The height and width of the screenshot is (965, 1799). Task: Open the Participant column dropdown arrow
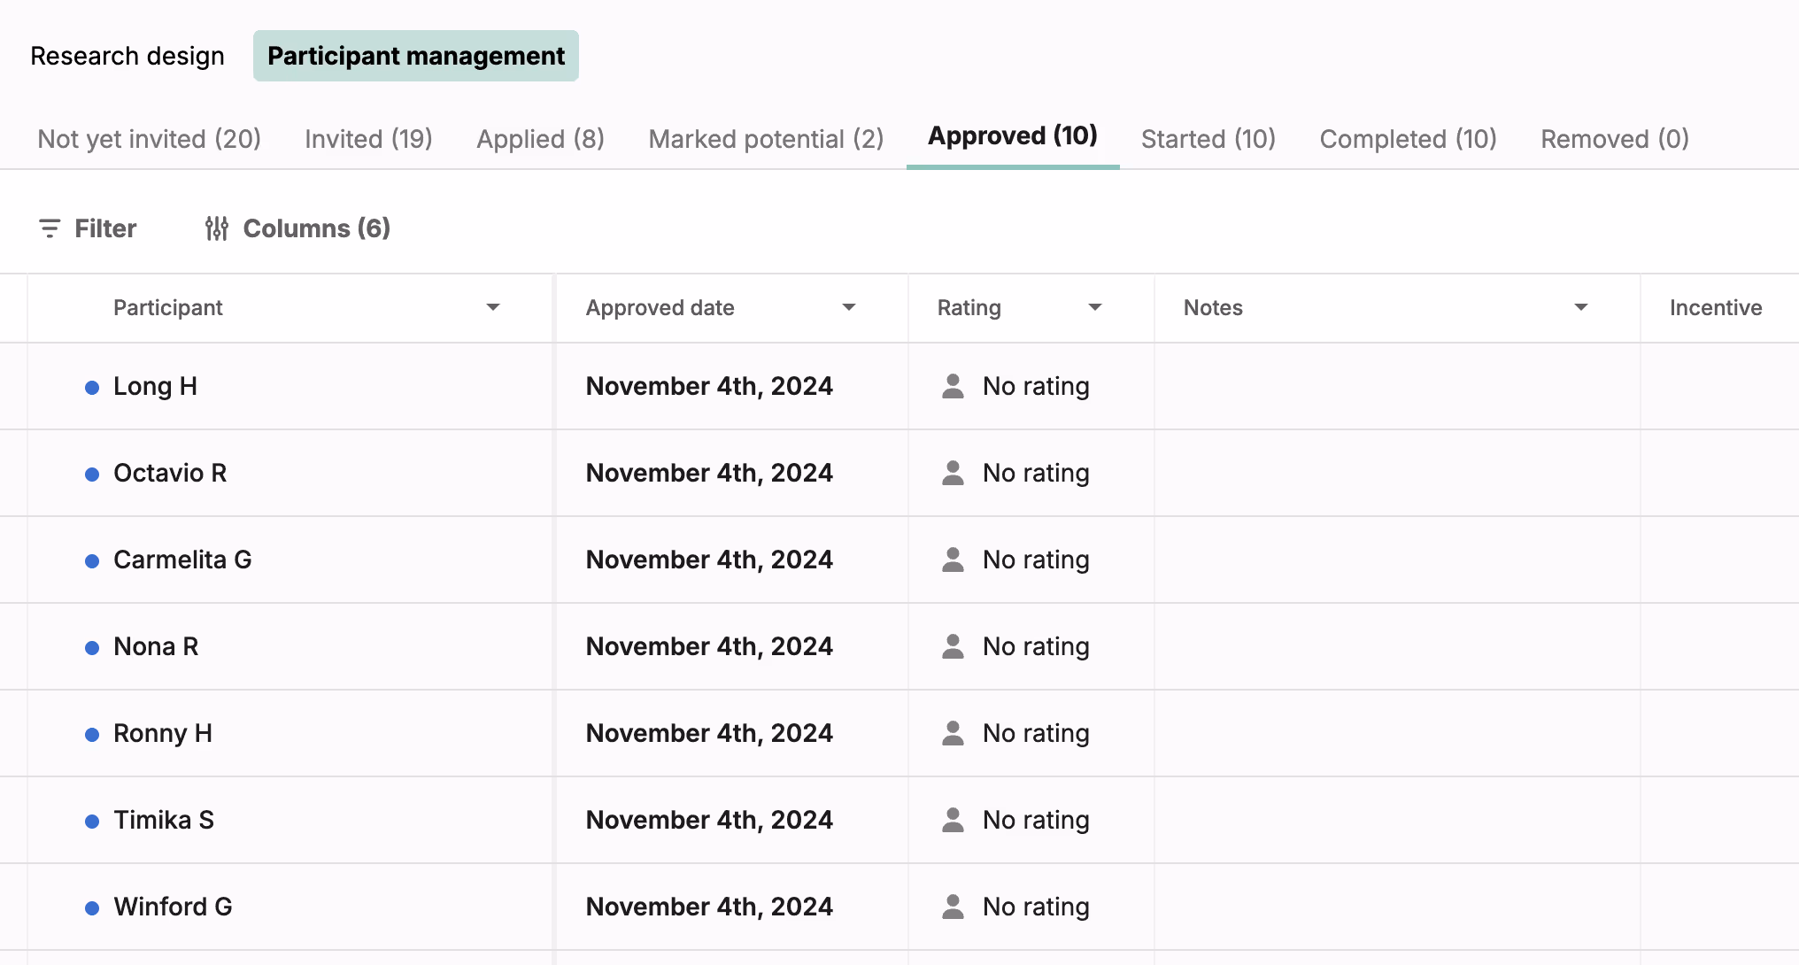click(493, 307)
